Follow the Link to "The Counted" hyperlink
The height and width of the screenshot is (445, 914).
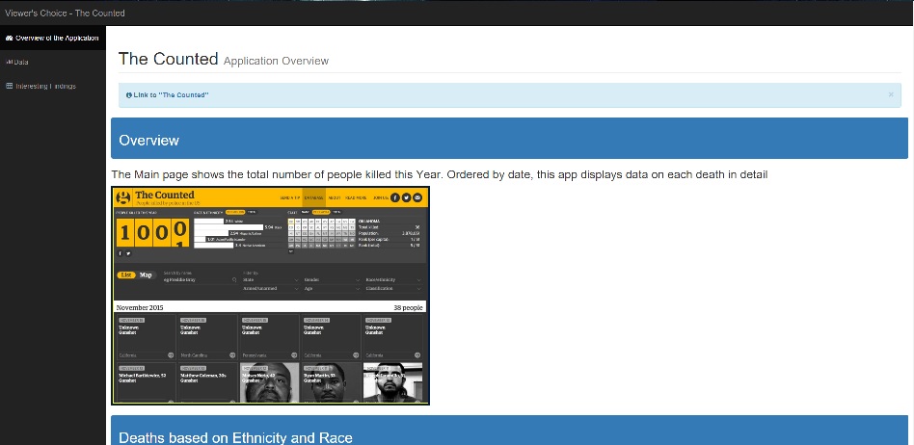pos(171,95)
